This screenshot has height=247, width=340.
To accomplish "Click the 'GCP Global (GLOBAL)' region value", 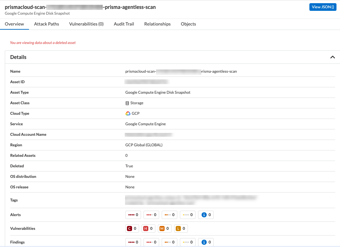I will (x=144, y=145).
